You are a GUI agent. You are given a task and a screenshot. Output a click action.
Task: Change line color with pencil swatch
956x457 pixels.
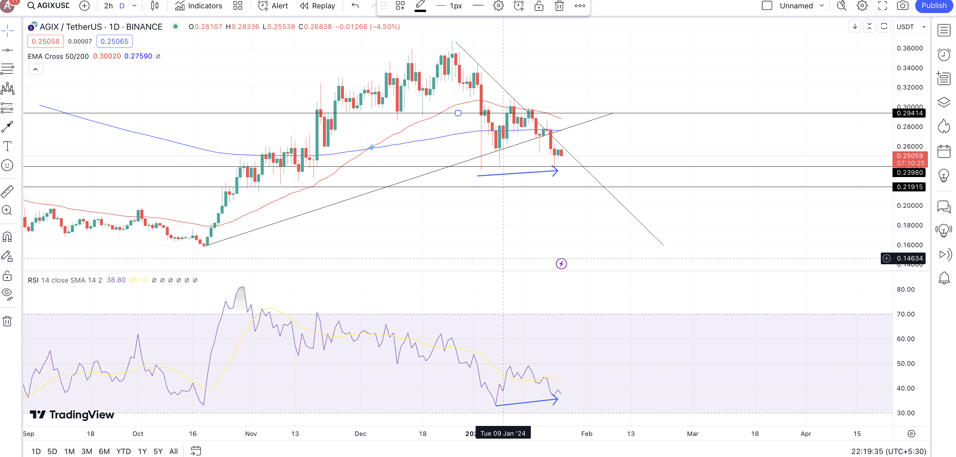420,6
